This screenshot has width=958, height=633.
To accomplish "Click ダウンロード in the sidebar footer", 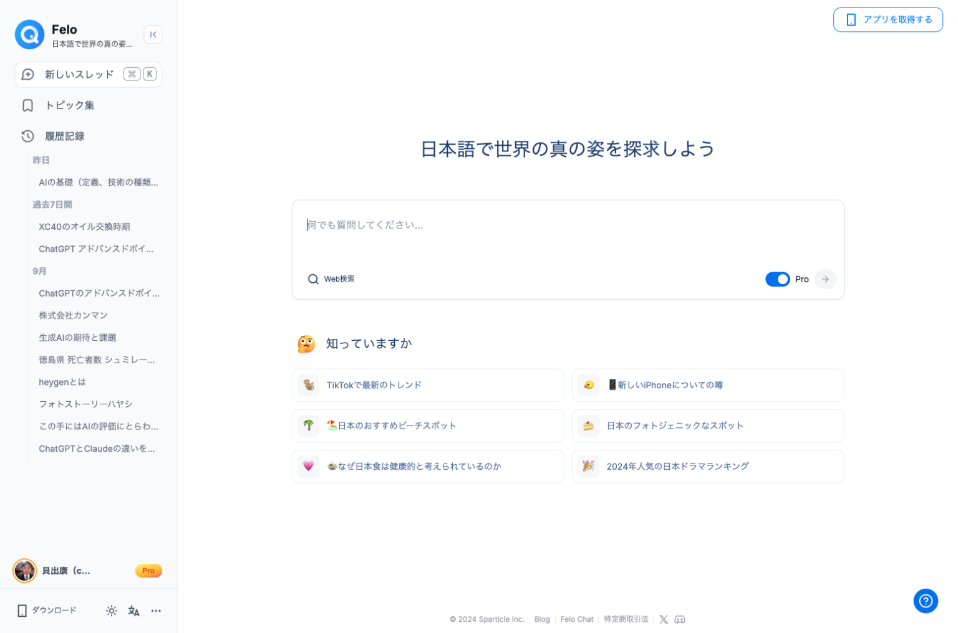I will (47, 611).
